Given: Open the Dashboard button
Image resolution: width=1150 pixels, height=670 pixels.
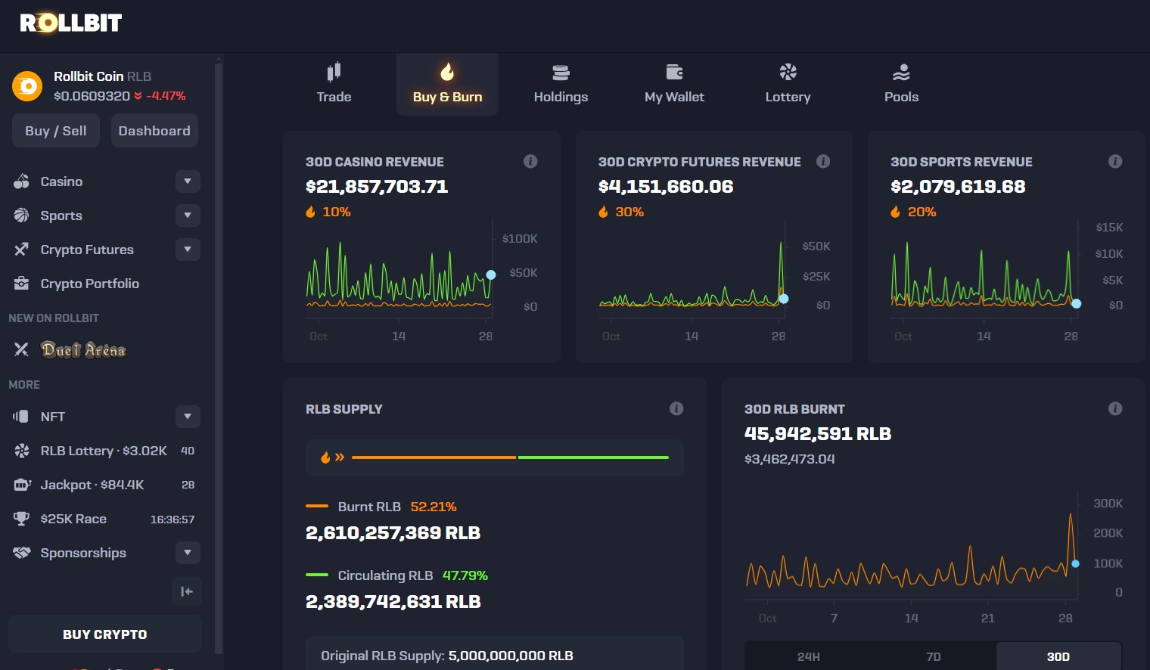Looking at the screenshot, I should coord(154,131).
